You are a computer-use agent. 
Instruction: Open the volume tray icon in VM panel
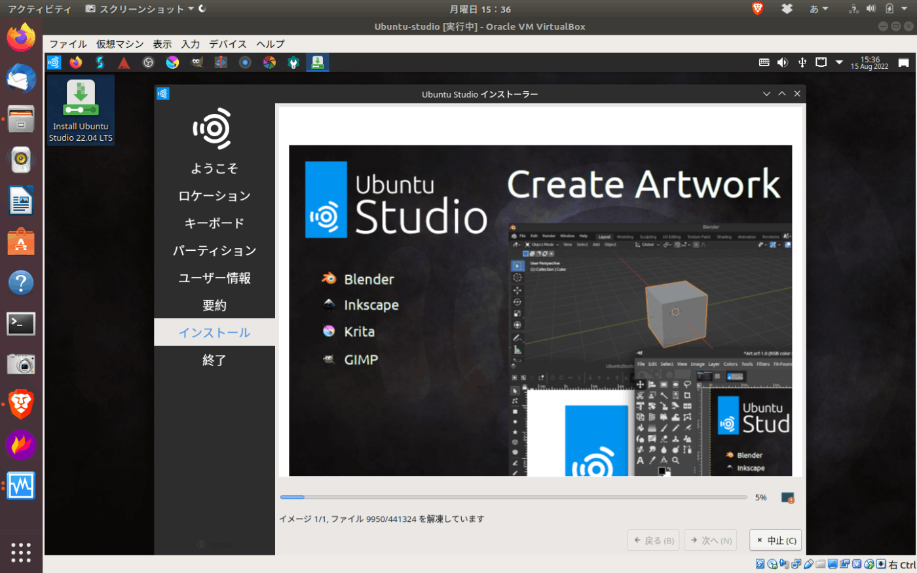tap(783, 62)
